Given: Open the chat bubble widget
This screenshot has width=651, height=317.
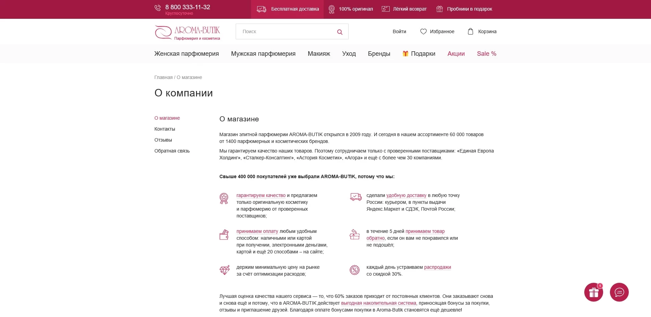Looking at the screenshot, I should (619, 292).
